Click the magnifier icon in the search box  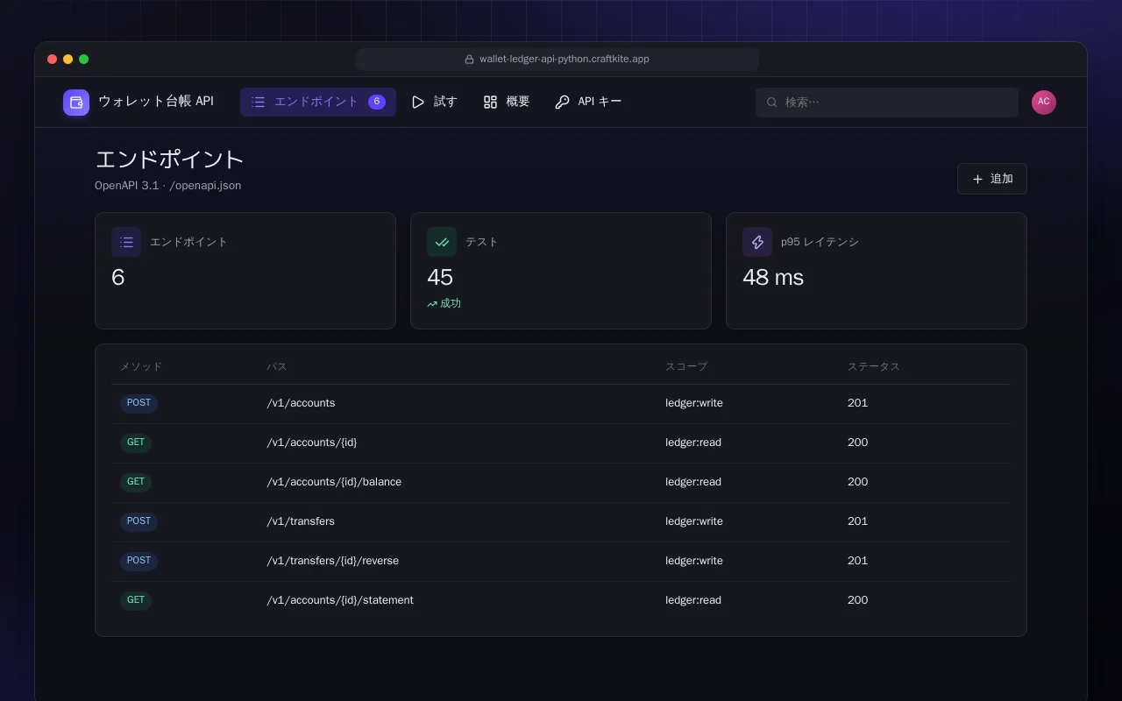(x=772, y=103)
